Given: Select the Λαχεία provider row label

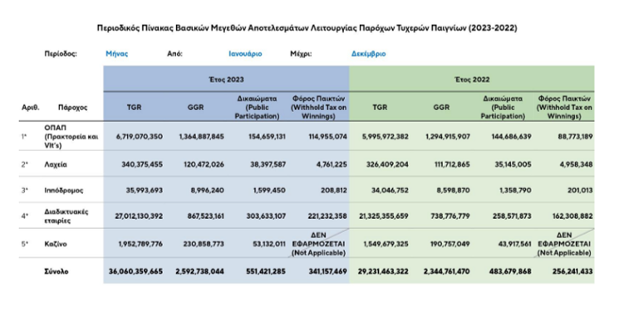Looking at the screenshot, I should click(x=56, y=164).
